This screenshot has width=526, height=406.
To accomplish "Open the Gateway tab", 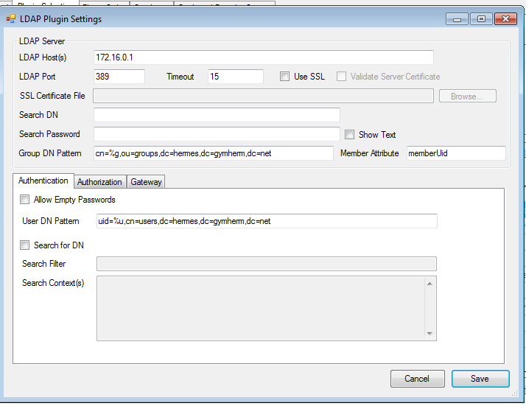I will [146, 182].
